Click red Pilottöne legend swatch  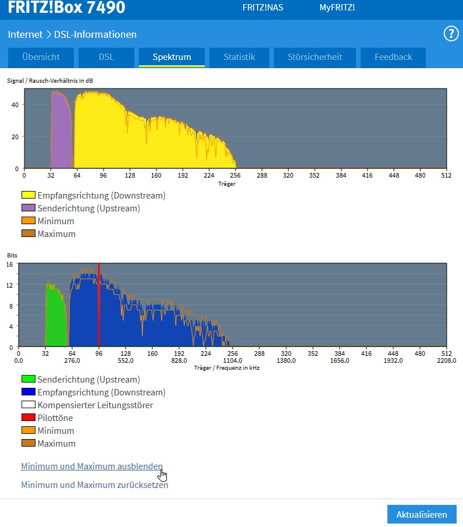coord(29,417)
